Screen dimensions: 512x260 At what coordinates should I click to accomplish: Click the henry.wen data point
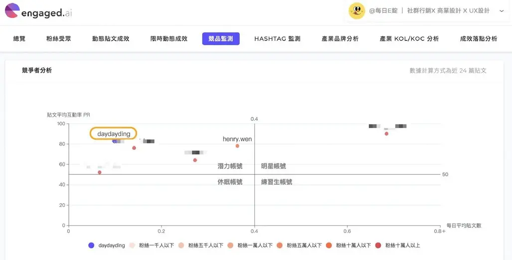point(237,146)
